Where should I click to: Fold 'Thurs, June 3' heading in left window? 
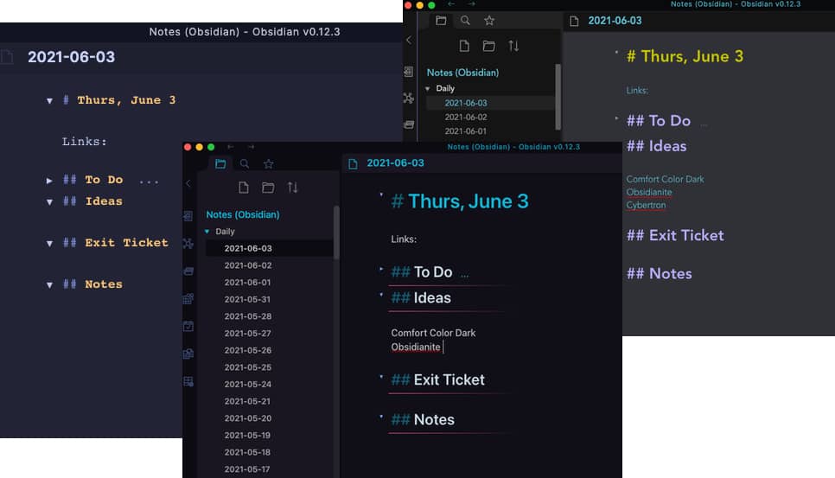point(49,100)
